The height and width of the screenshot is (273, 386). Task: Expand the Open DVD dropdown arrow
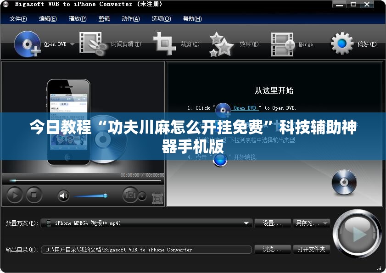click(72, 45)
